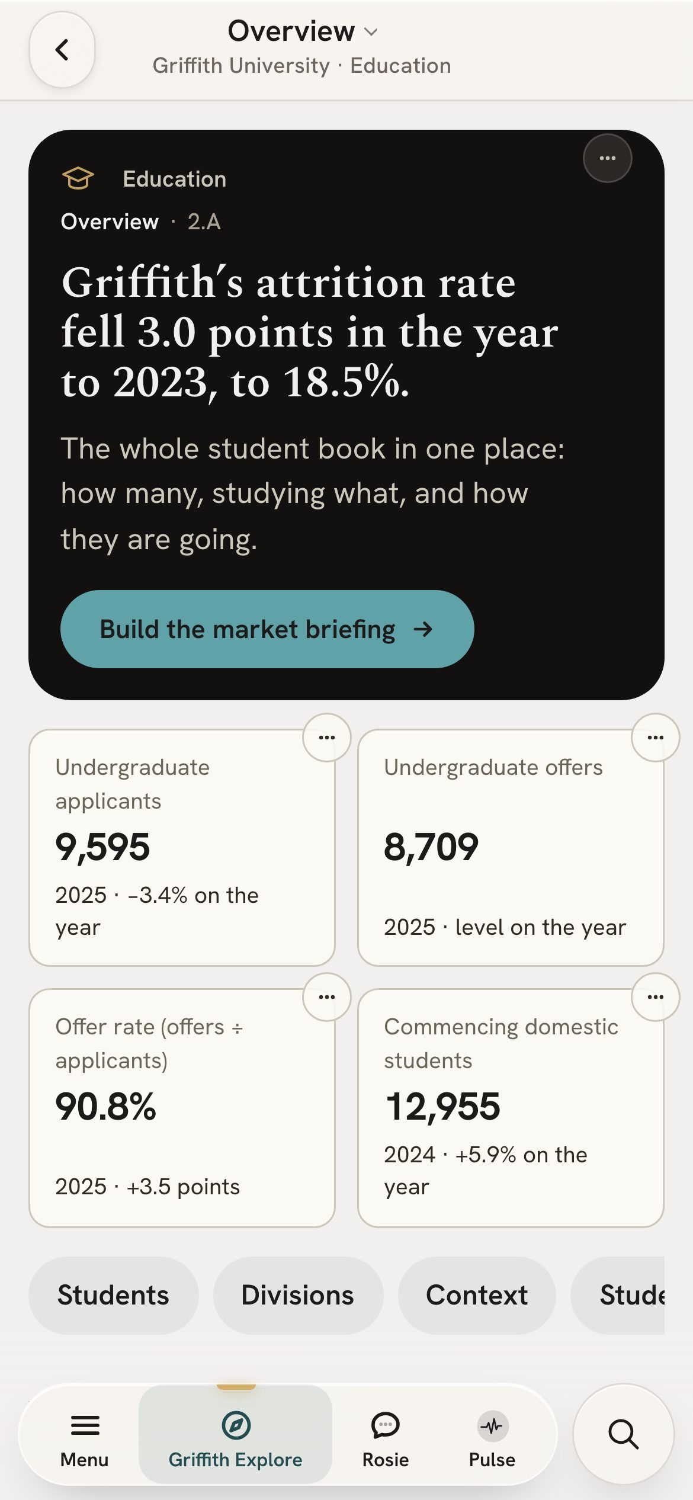Tap the search magnifier button
Image resolution: width=693 pixels, height=1500 pixels.
point(624,1434)
